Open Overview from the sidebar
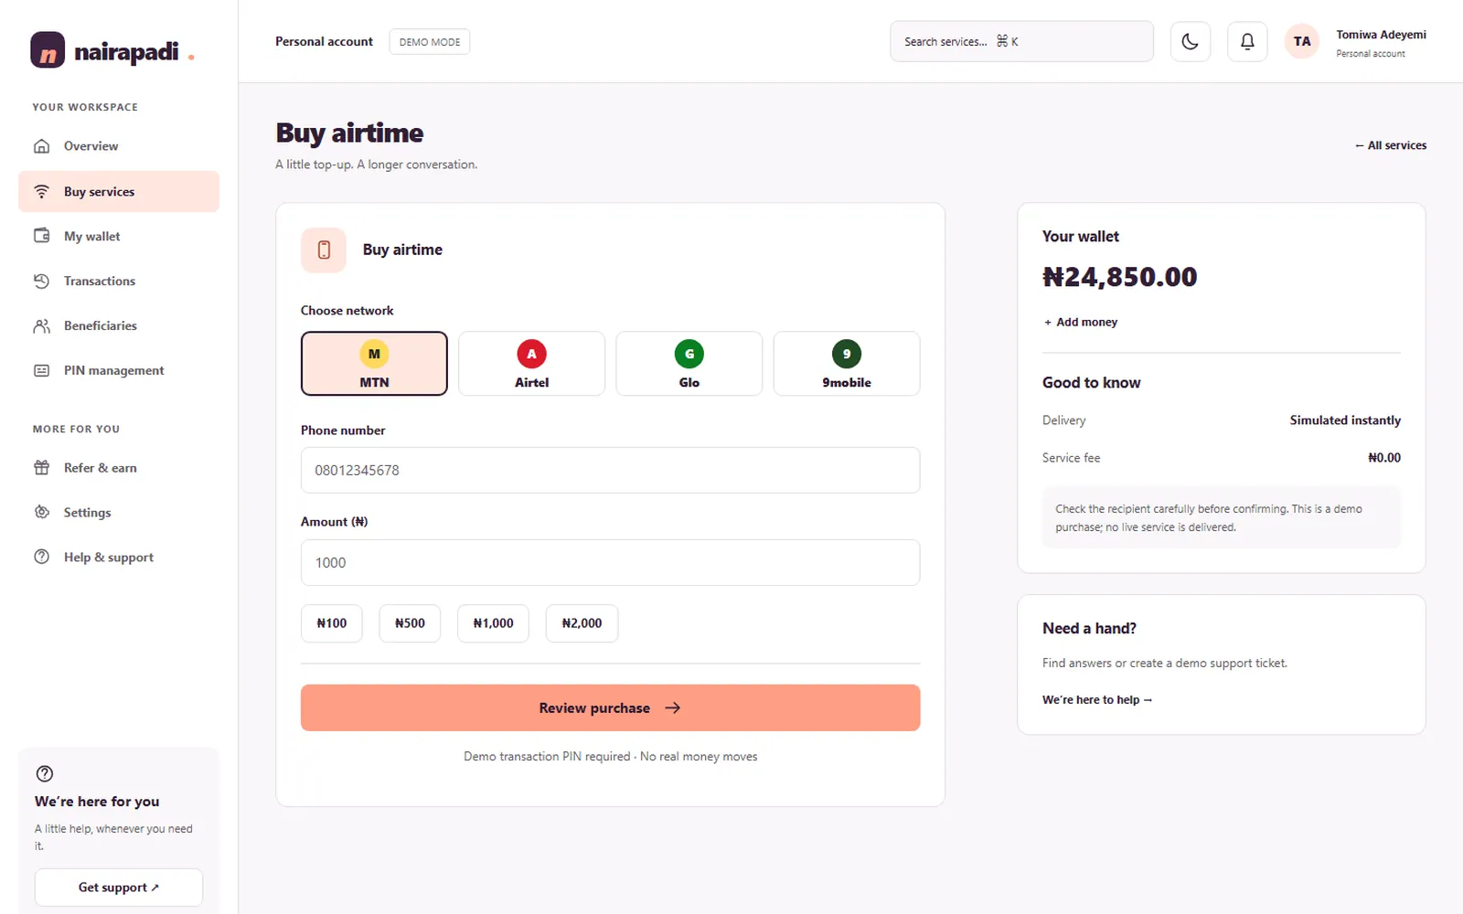This screenshot has height=914, width=1463. (x=119, y=146)
